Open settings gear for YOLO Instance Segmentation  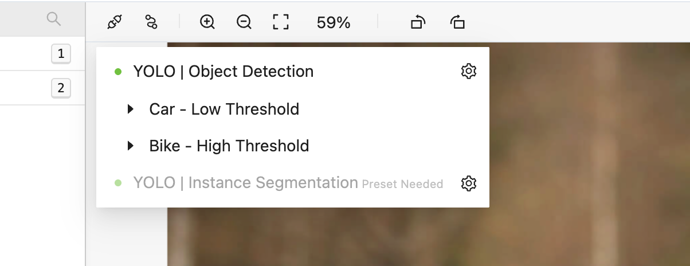pos(469,183)
